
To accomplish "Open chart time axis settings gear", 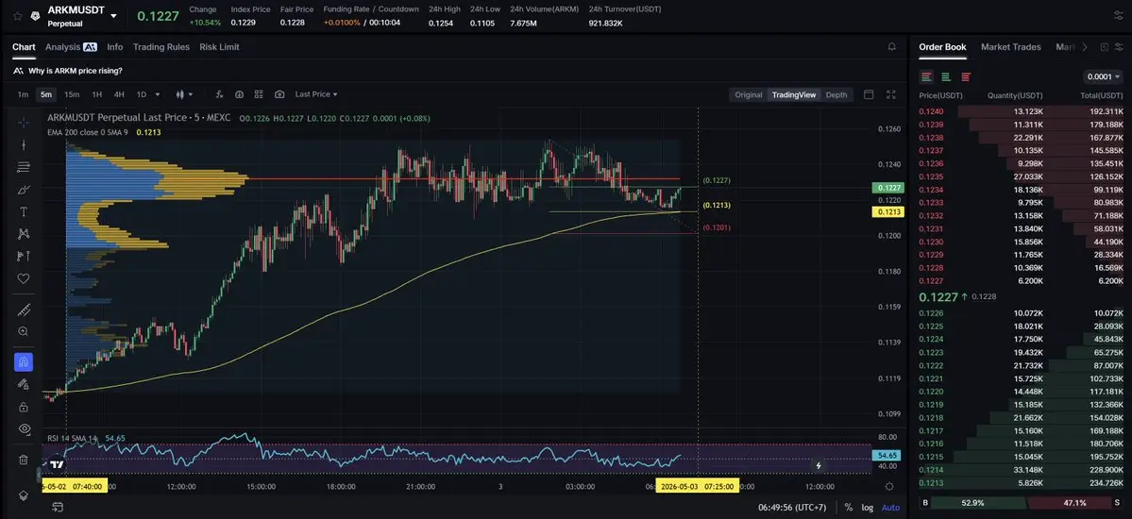I will [889, 487].
